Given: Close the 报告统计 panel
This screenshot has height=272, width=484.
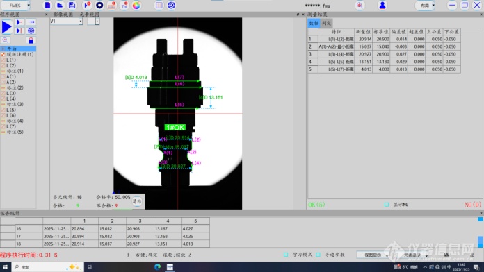Looking at the screenshot, I should click(481, 213).
